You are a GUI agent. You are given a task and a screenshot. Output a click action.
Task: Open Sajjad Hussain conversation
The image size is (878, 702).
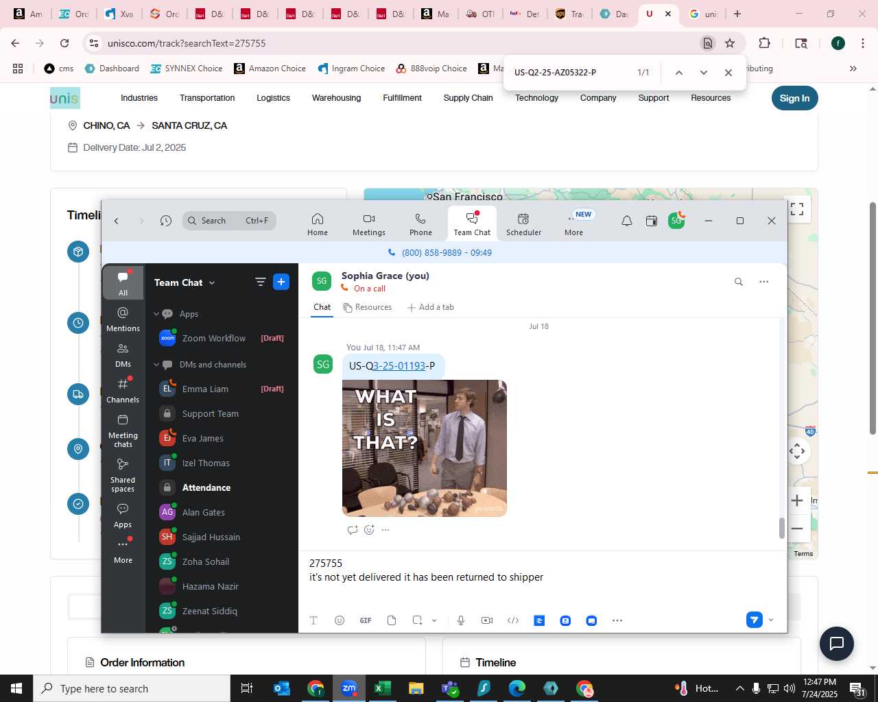(x=222, y=537)
